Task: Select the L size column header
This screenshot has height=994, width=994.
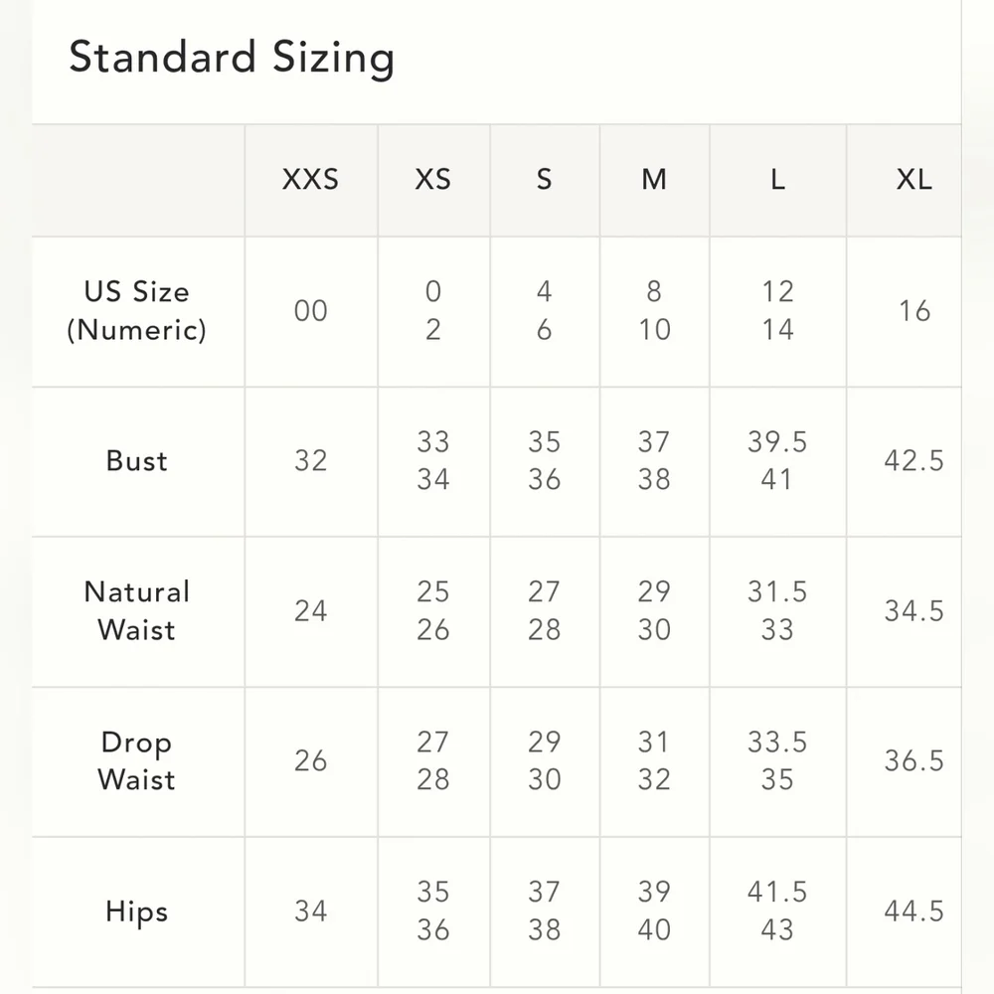Action: click(778, 180)
